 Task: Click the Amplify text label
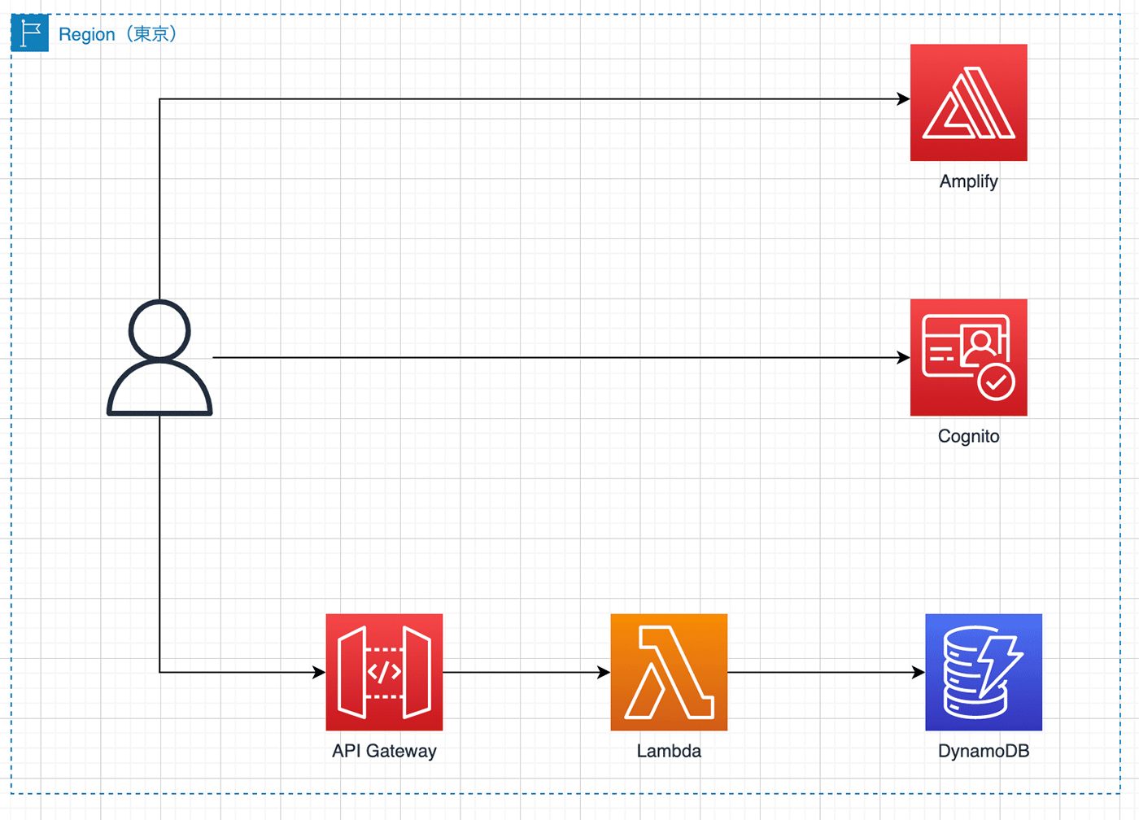(968, 181)
